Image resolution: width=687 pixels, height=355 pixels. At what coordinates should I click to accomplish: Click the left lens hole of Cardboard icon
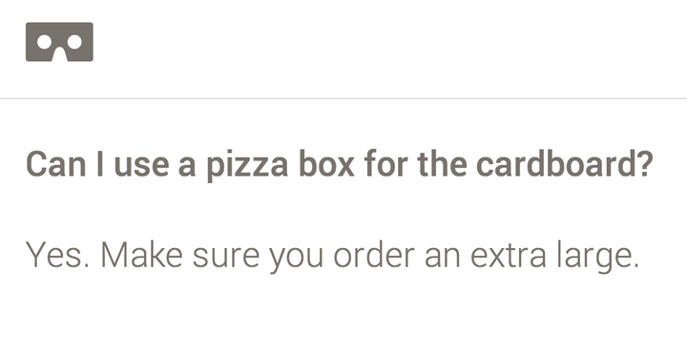(x=44, y=43)
